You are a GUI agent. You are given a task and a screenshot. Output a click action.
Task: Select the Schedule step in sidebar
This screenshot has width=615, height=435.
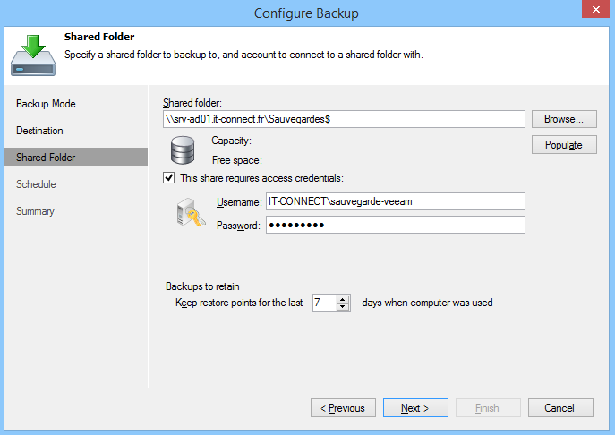pos(36,184)
